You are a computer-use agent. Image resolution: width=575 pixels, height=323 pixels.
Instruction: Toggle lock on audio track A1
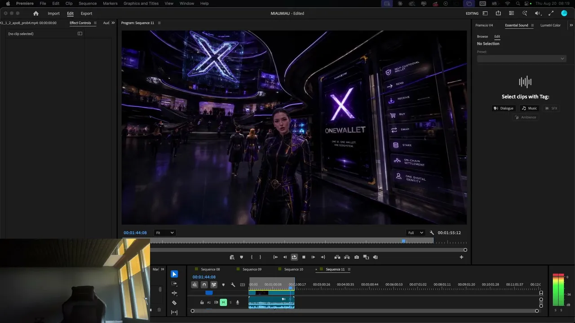[202, 302]
